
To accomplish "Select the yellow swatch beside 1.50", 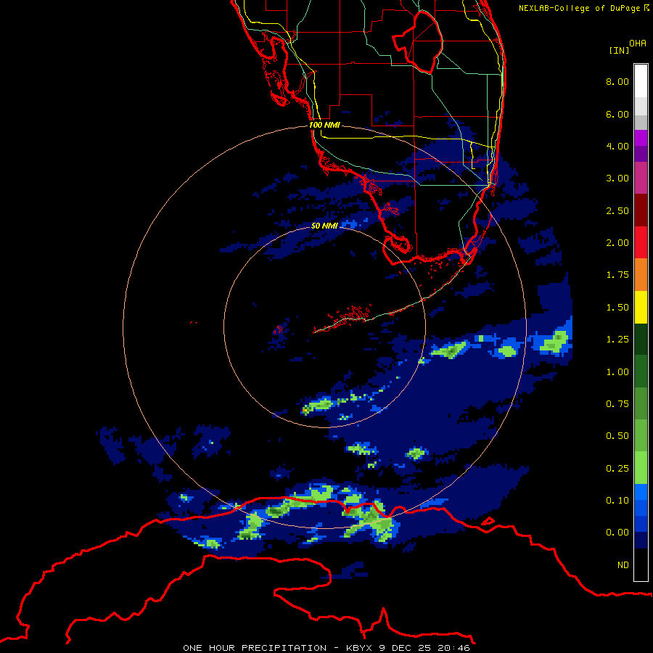I will coord(641,307).
